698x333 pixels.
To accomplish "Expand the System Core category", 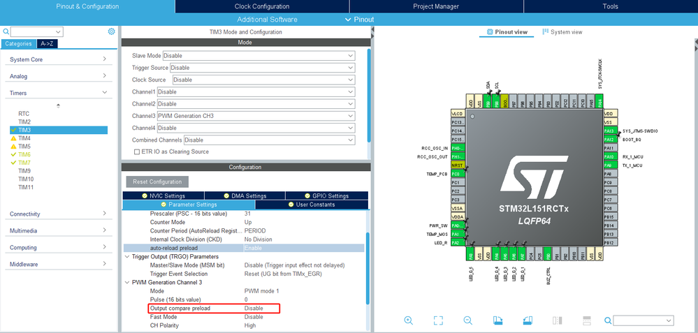I will (x=58, y=59).
